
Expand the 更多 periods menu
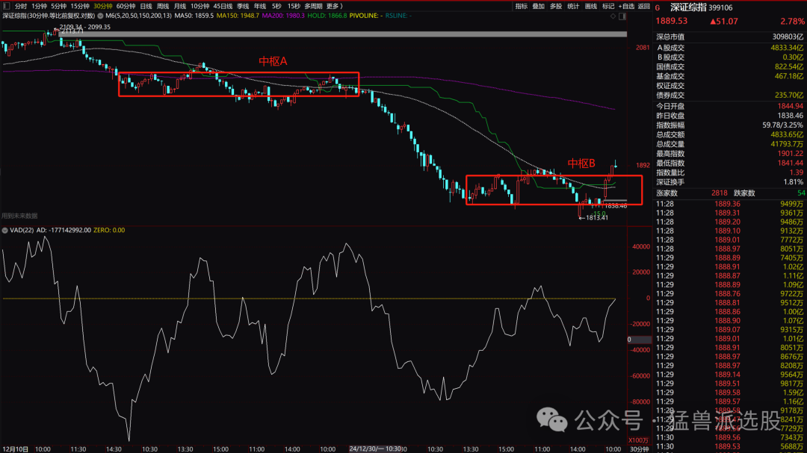click(x=335, y=6)
